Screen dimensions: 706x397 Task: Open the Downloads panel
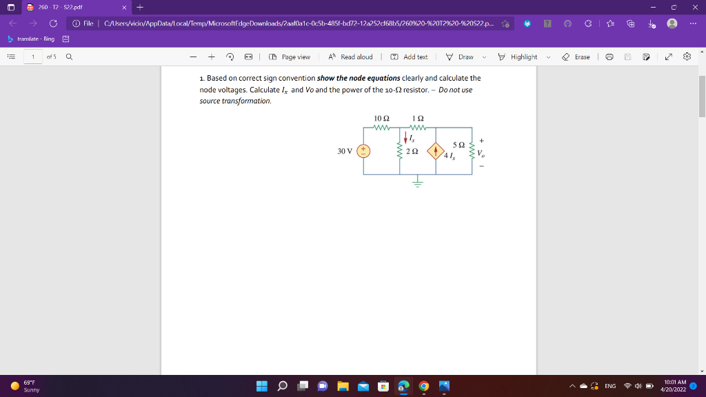pyautogui.click(x=652, y=23)
